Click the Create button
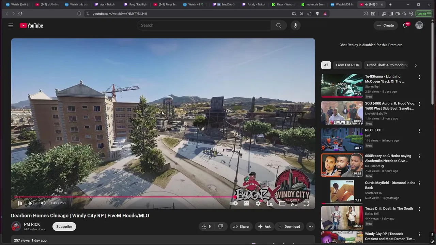 (385, 26)
